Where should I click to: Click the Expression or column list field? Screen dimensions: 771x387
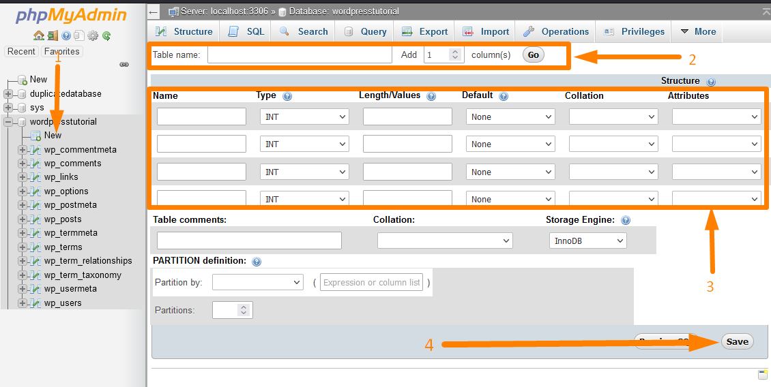[x=372, y=282]
